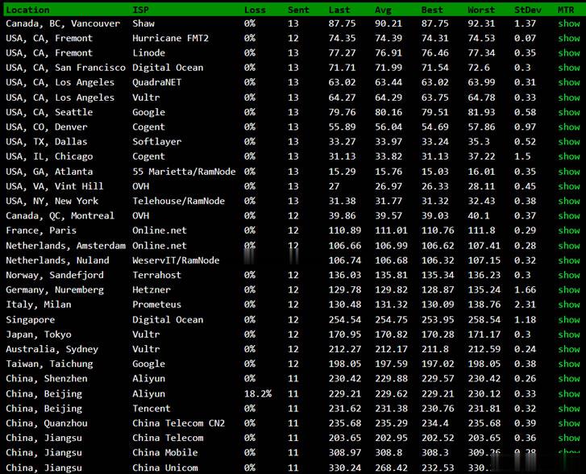
Task: Show MTR for Prometeus Milan
Action: tap(569, 305)
